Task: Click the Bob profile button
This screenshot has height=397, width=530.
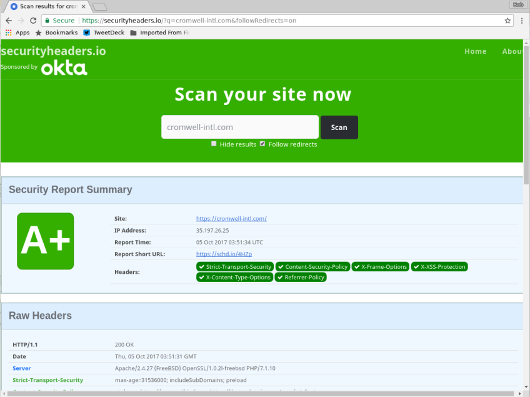Action: tap(518, 4)
